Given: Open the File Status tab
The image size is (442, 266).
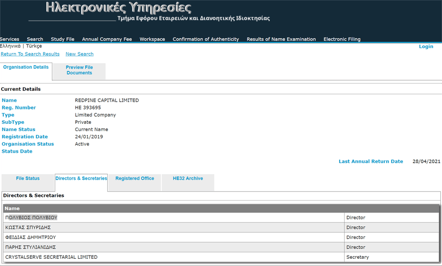Looking at the screenshot, I should tap(28, 179).
